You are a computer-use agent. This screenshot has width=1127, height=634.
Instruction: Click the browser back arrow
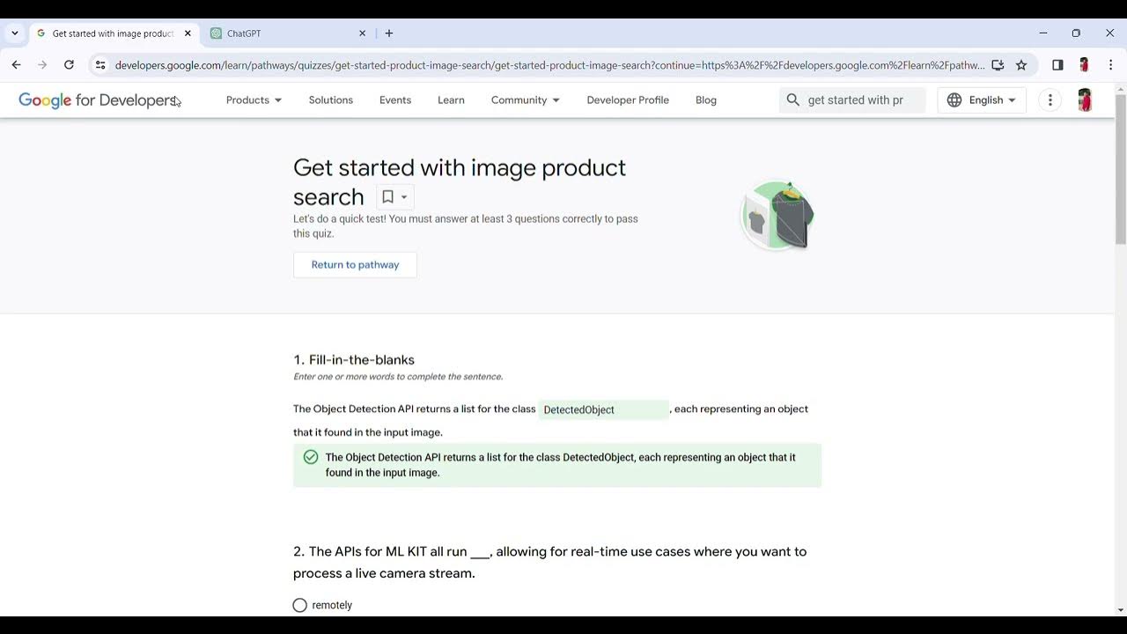16,65
